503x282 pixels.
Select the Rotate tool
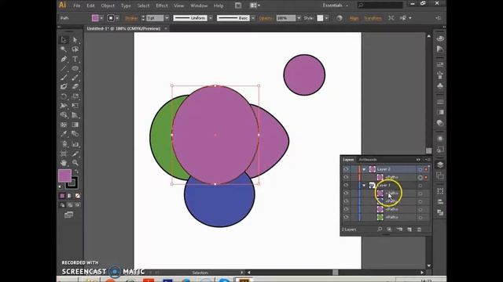coord(64,96)
